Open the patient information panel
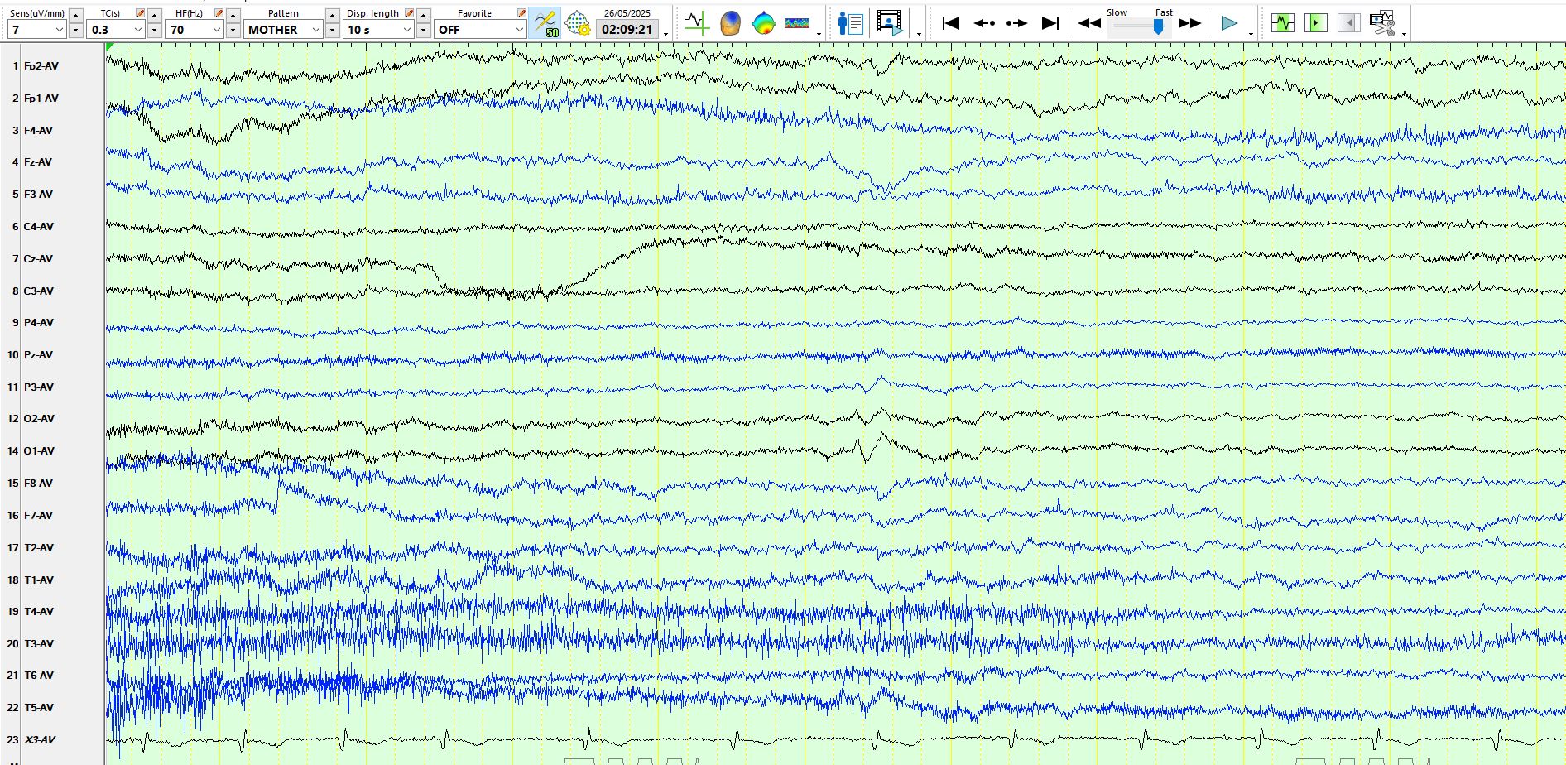1566x765 pixels. point(850,23)
